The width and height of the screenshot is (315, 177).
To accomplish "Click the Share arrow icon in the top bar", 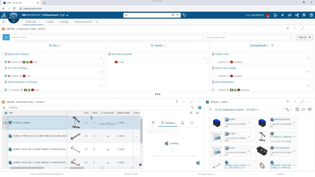I will 290,15.
